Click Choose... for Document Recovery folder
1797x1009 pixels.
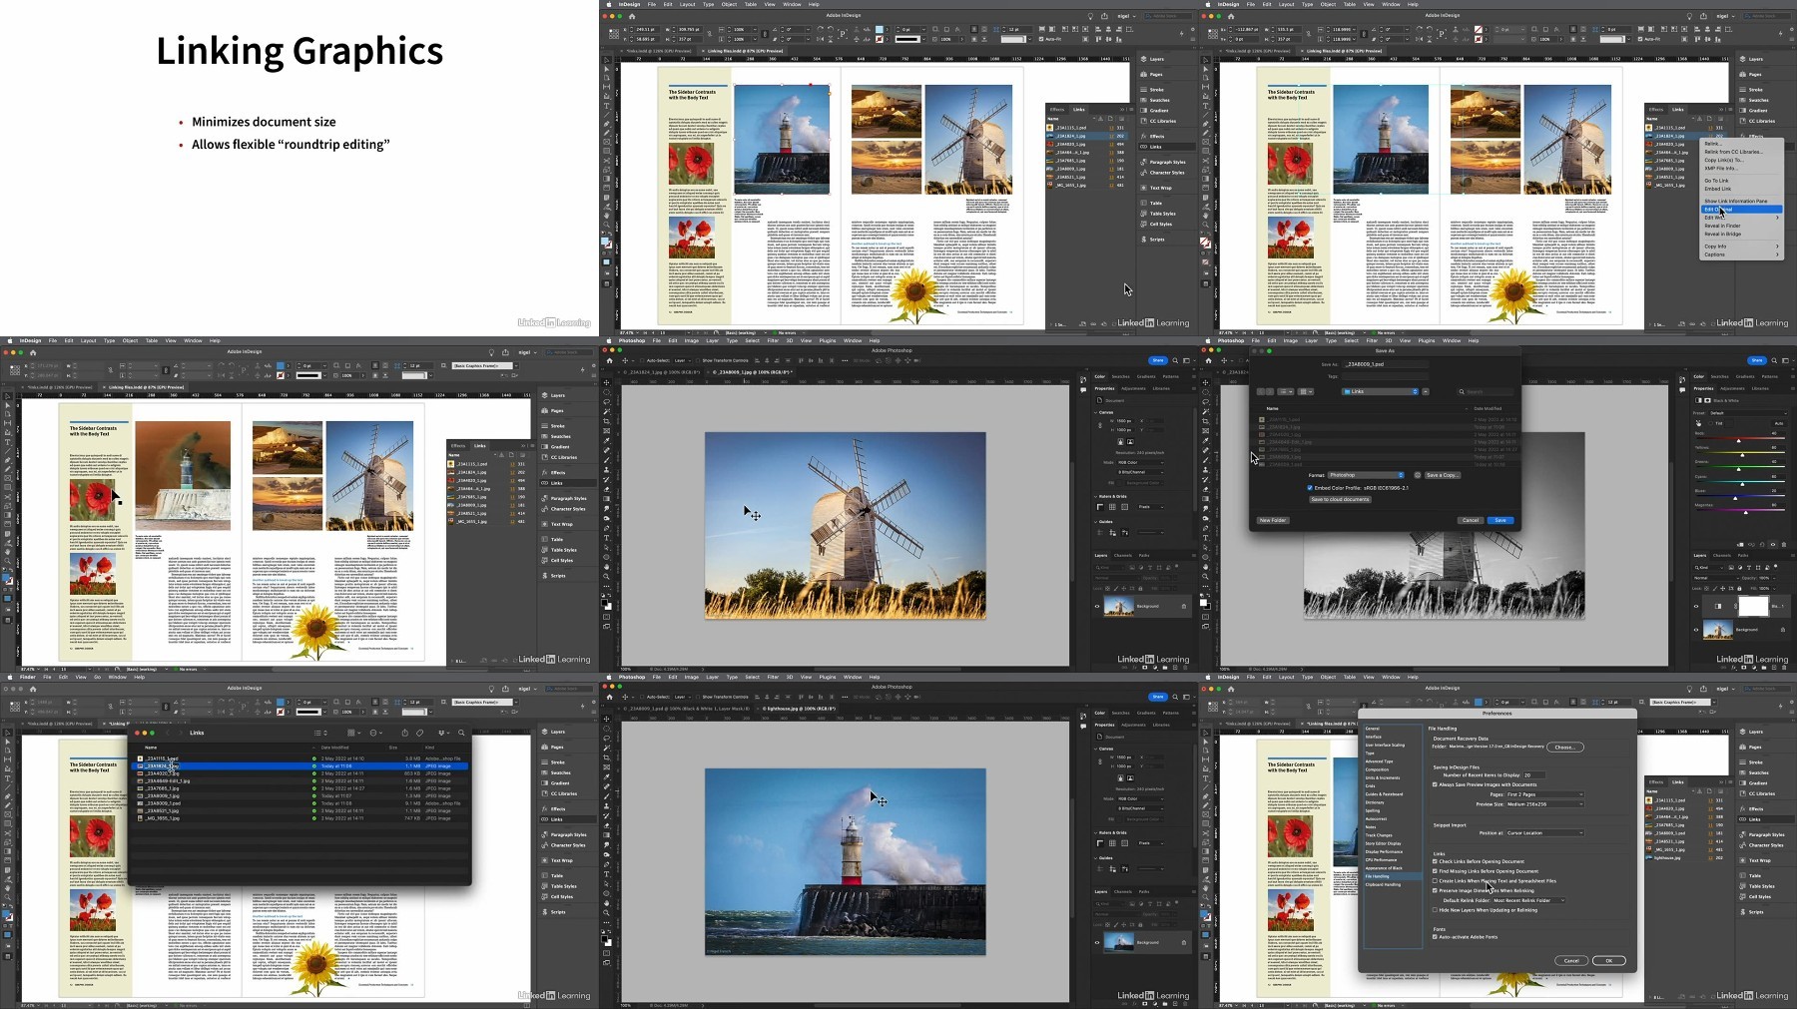tap(1564, 747)
